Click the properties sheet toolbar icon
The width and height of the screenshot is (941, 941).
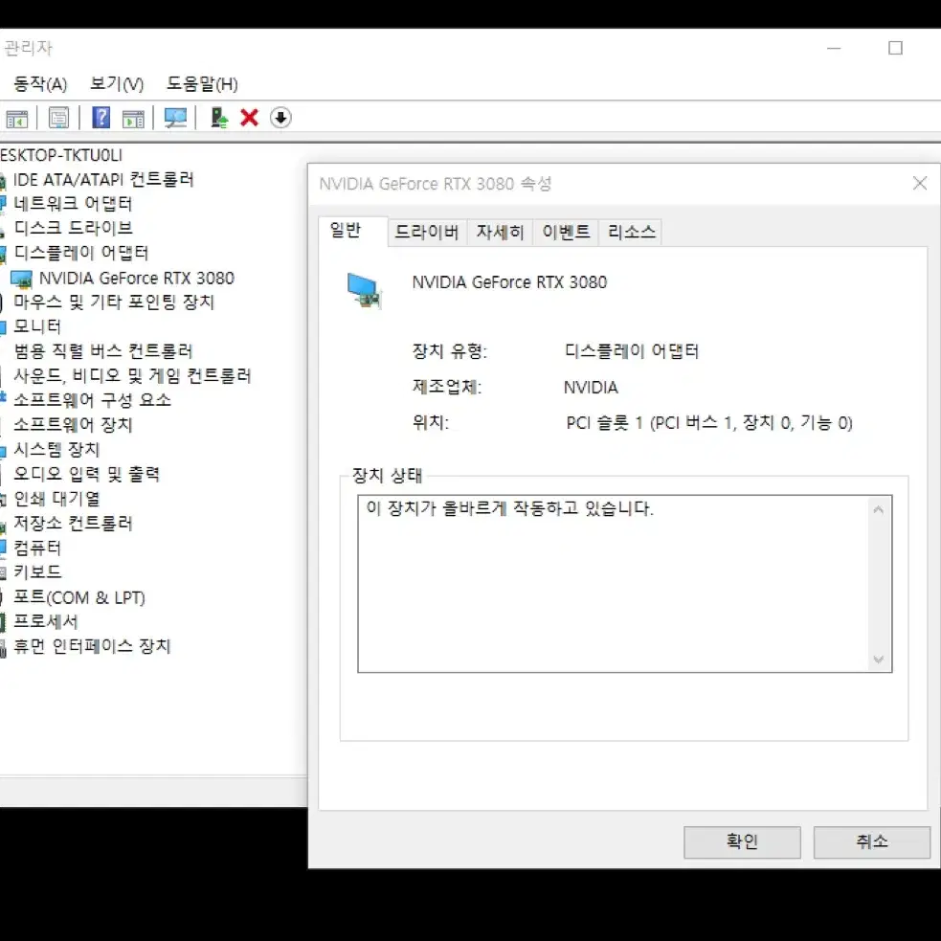[x=58, y=119]
